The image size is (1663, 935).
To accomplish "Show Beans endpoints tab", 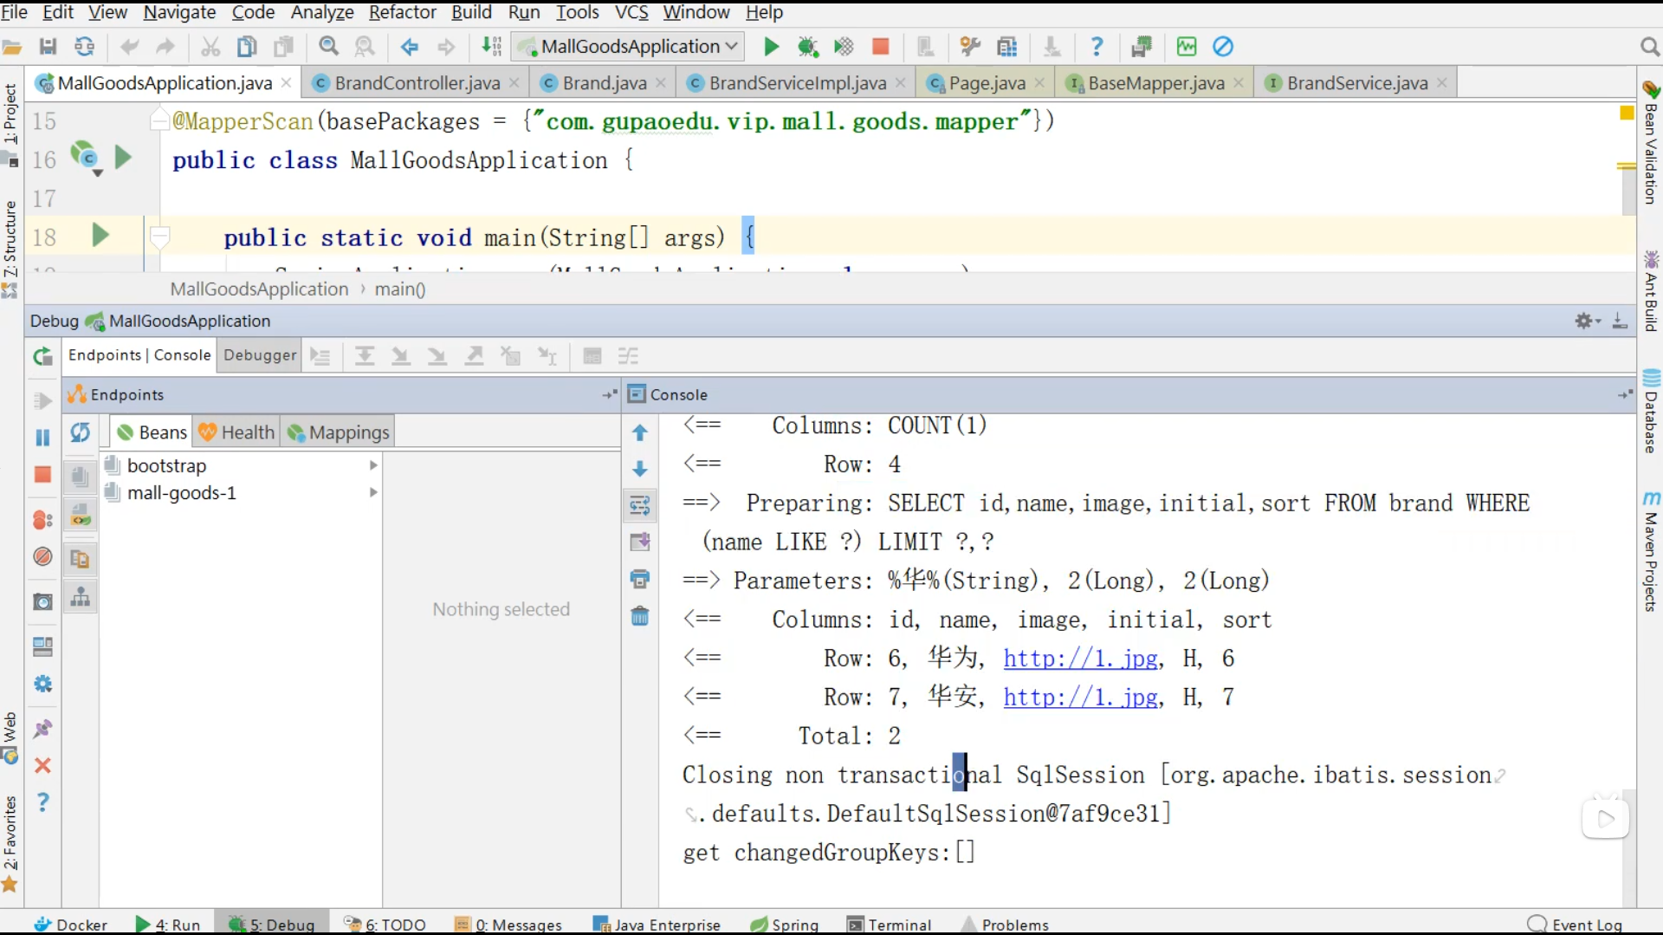I will 152,432.
